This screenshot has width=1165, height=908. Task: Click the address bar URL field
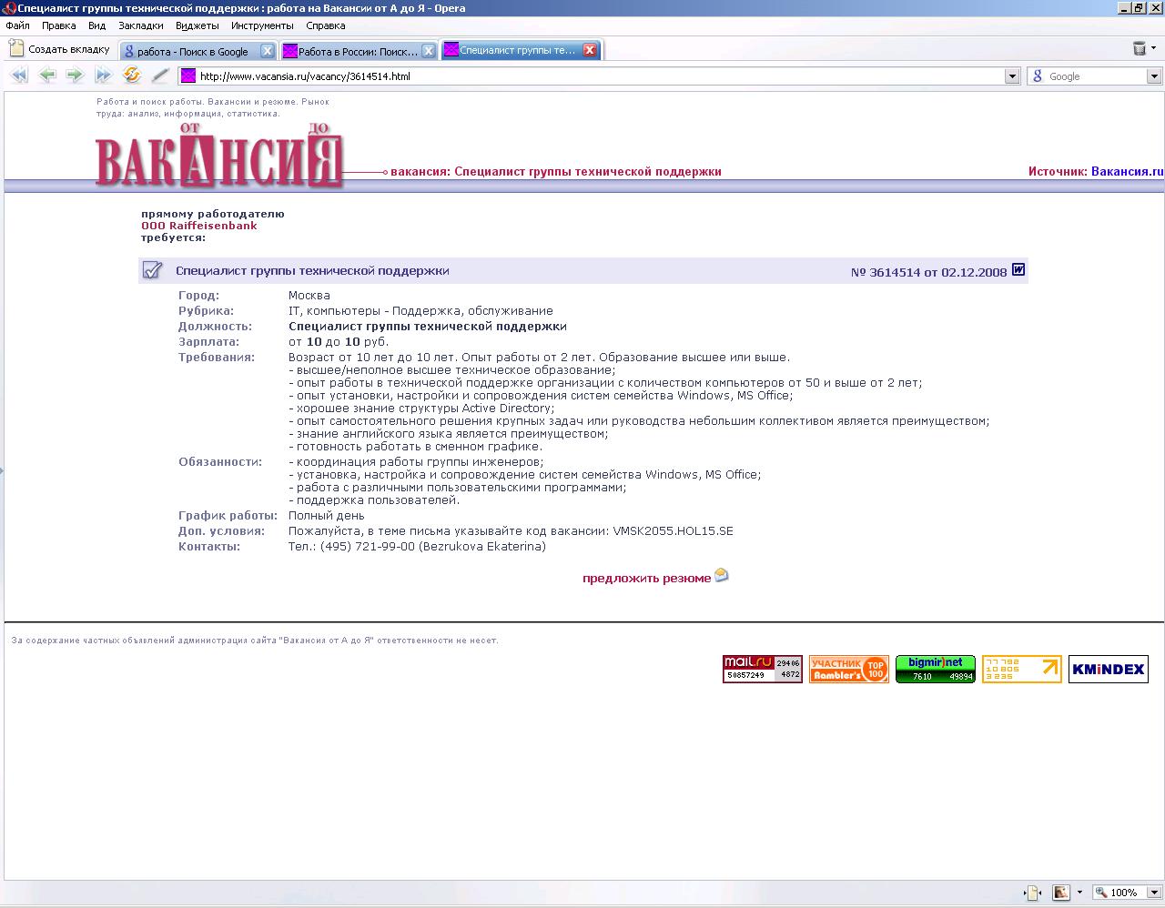[599, 76]
